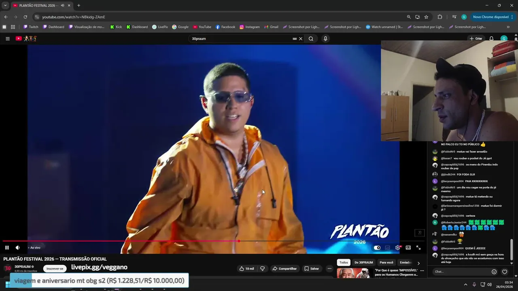Click chat message 'FOI FODA GLR'

pos(466,175)
